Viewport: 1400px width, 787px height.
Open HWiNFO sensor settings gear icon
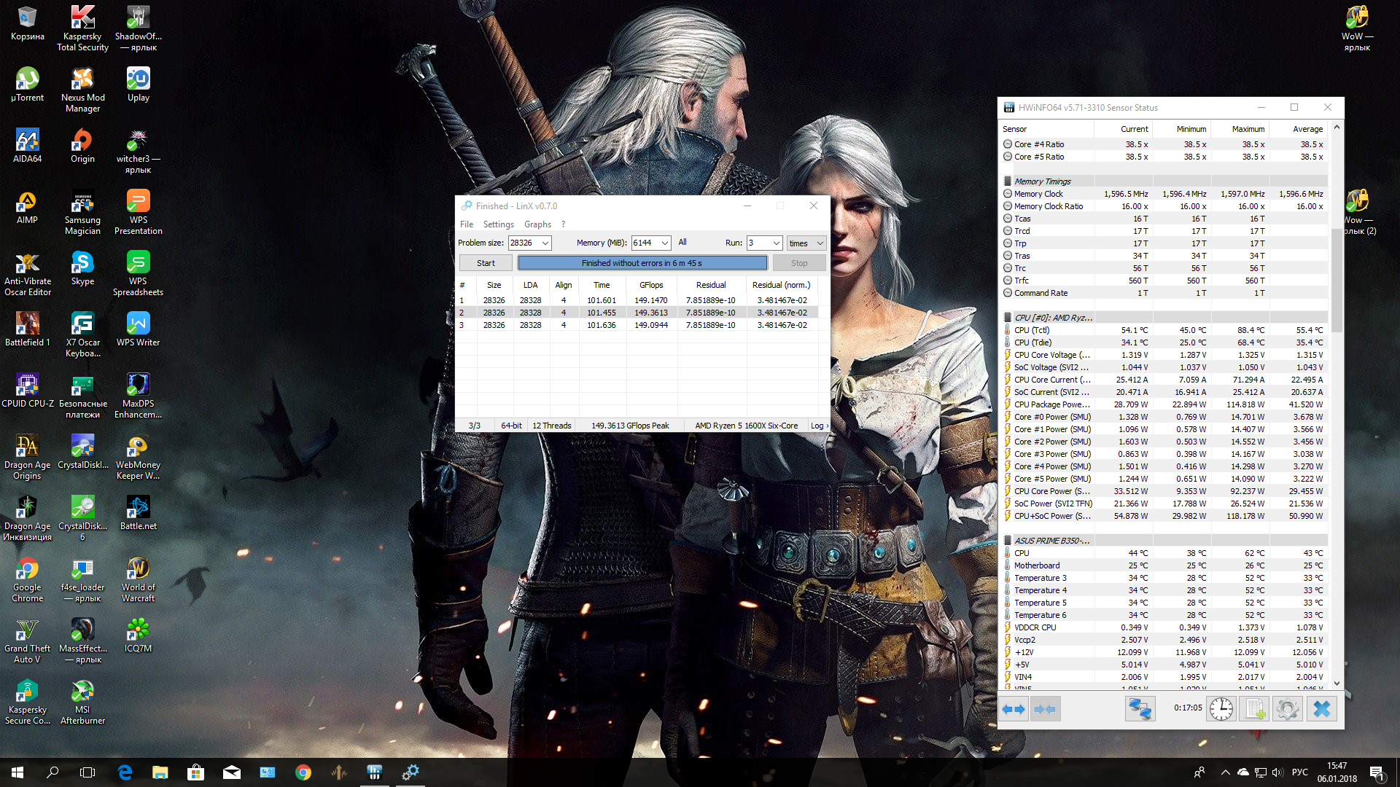[x=1287, y=708]
